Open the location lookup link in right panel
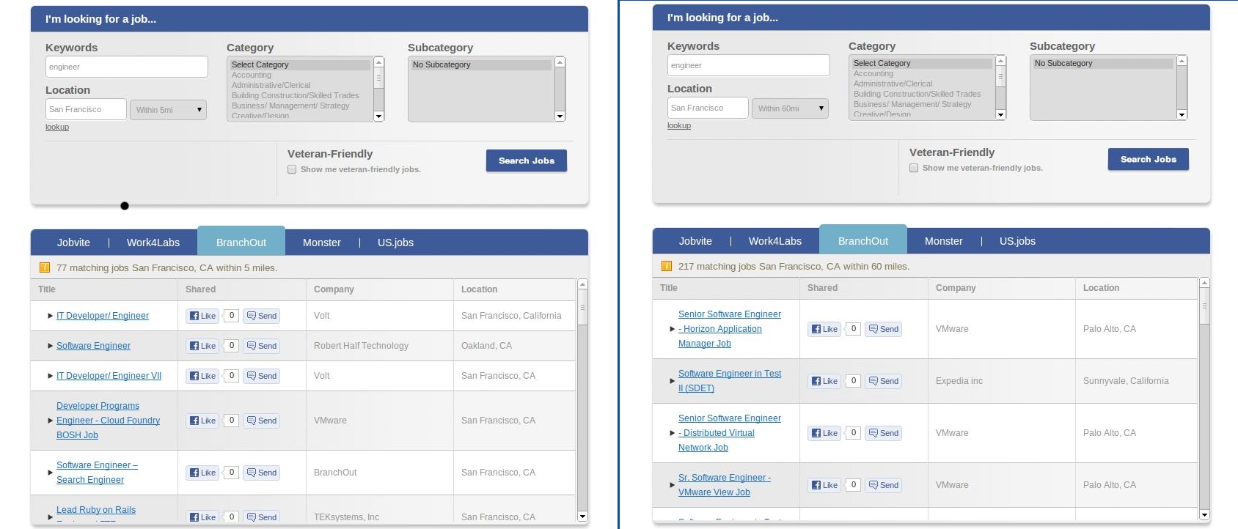This screenshot has width=1238, height=529. [679, 125]
